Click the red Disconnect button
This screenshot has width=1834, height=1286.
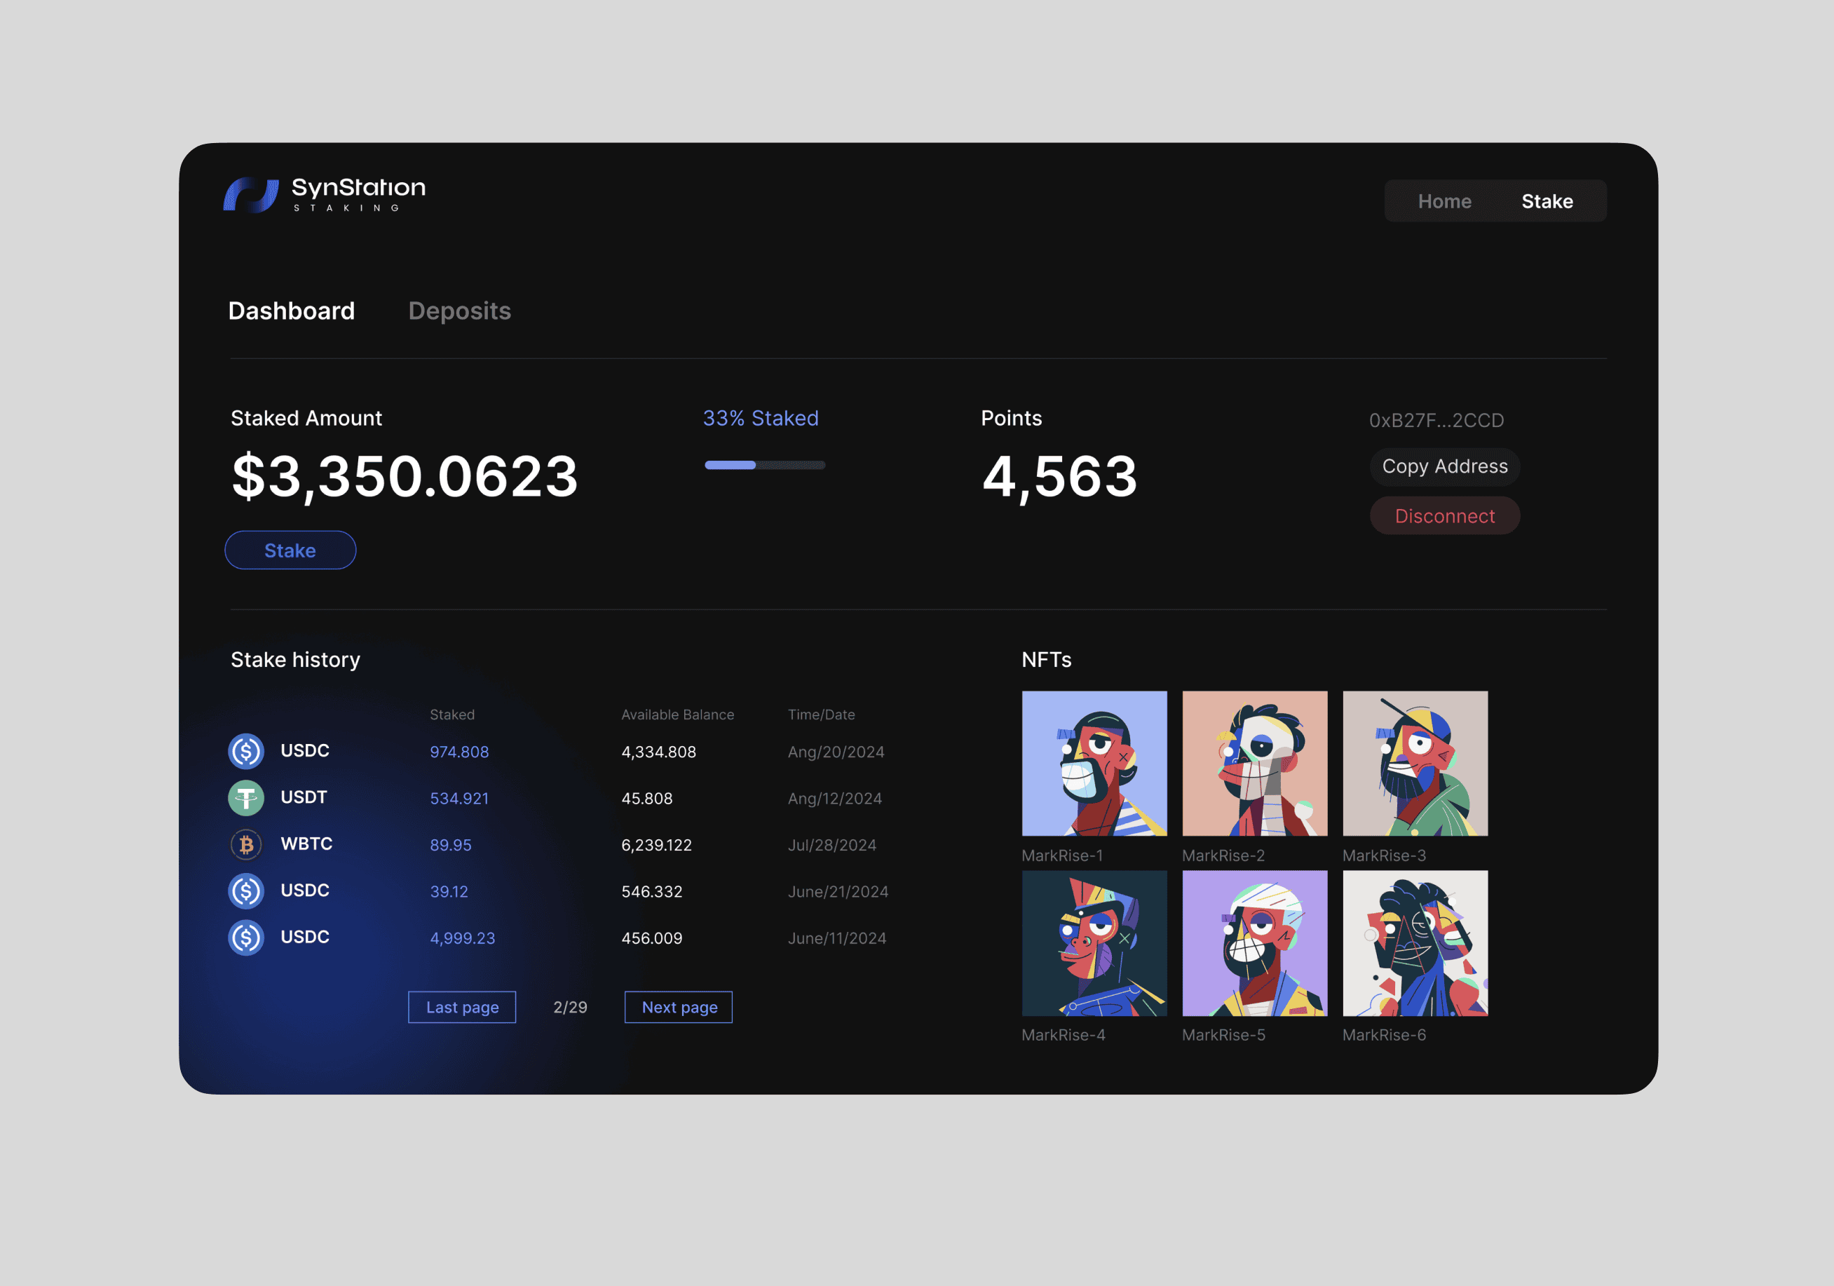[1445, 516]
